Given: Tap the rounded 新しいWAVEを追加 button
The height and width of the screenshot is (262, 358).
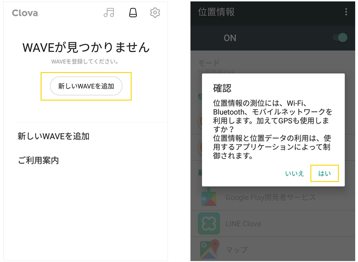Looking at the screenshot, I should click(x=86, y=86).
